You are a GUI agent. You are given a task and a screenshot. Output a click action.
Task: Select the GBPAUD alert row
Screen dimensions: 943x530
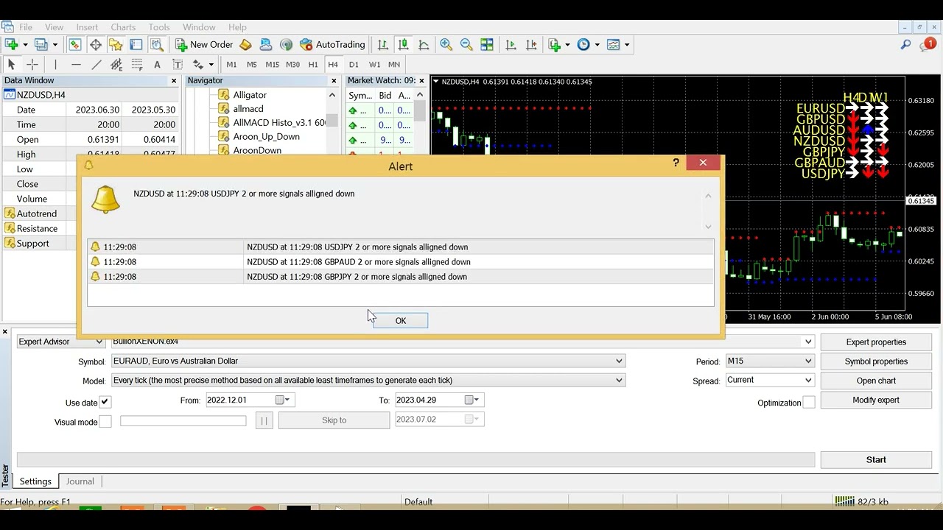pos(400,262)
